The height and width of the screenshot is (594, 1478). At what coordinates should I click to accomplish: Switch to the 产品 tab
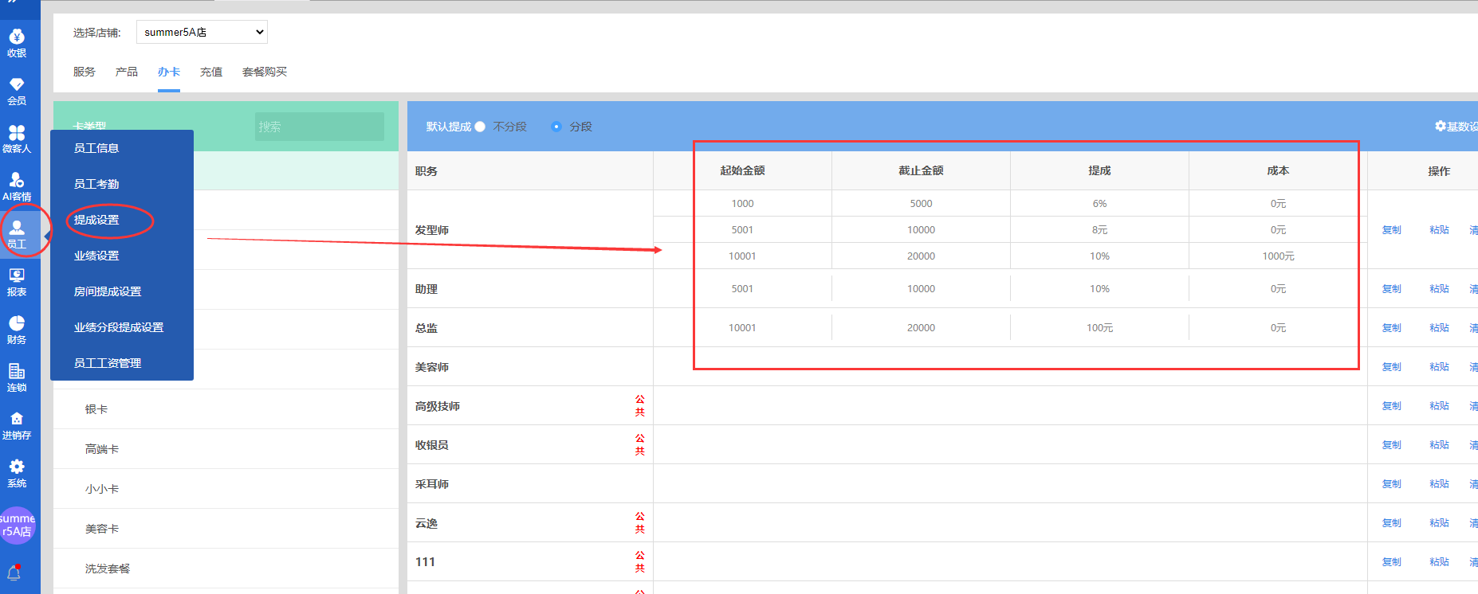[127, 72]
